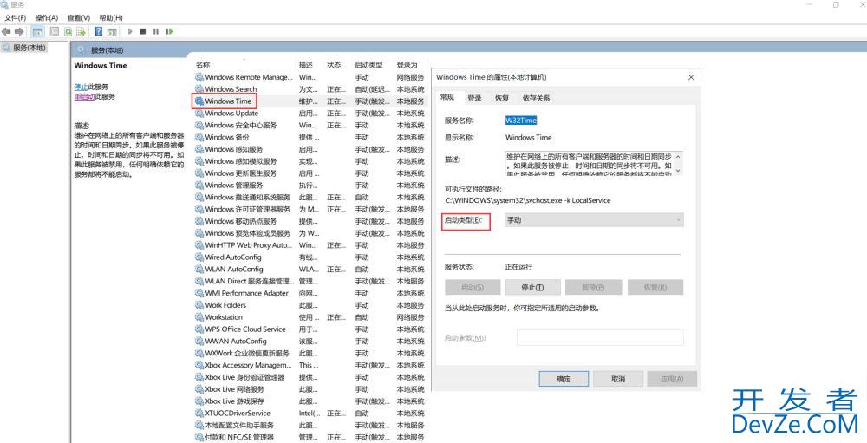Select 服务(本地) in the left tree

pos(24,48)
